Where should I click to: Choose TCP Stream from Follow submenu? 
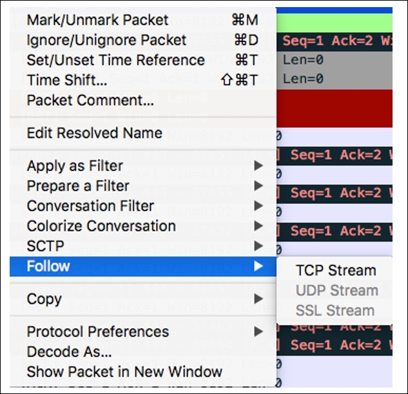[336, 271]
